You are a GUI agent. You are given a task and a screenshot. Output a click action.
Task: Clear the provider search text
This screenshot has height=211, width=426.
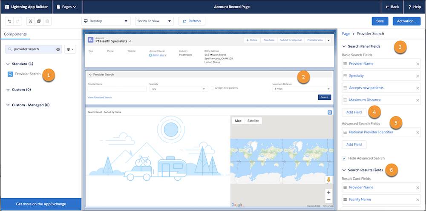58,49
